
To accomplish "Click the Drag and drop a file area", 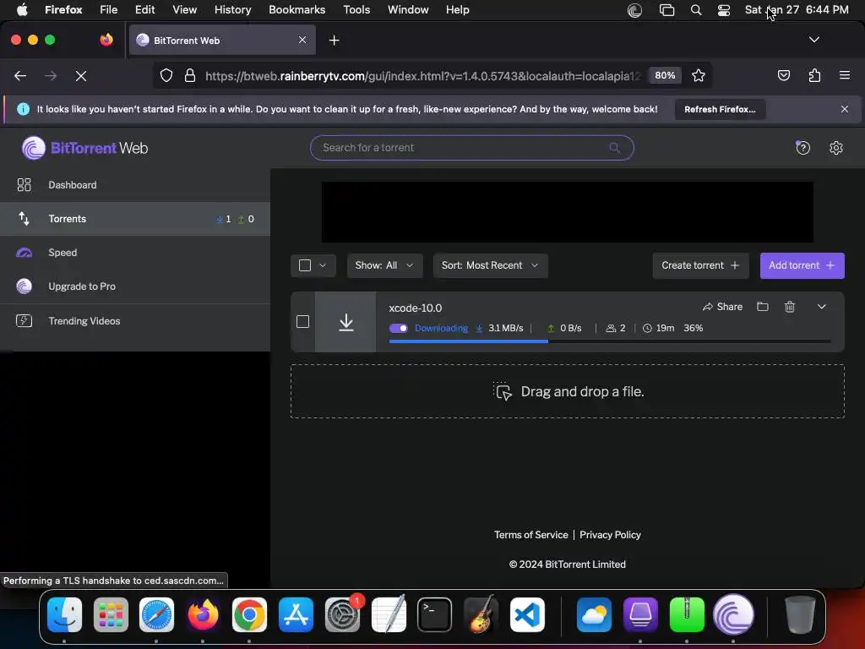I will [x=567, y=391].
